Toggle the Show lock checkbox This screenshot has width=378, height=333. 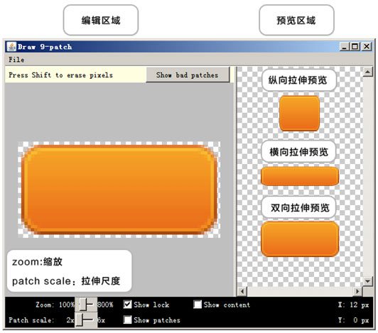[127, 305]
